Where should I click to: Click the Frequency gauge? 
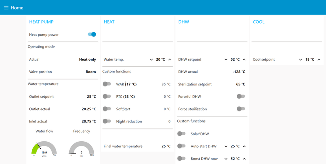coord(81,149)
